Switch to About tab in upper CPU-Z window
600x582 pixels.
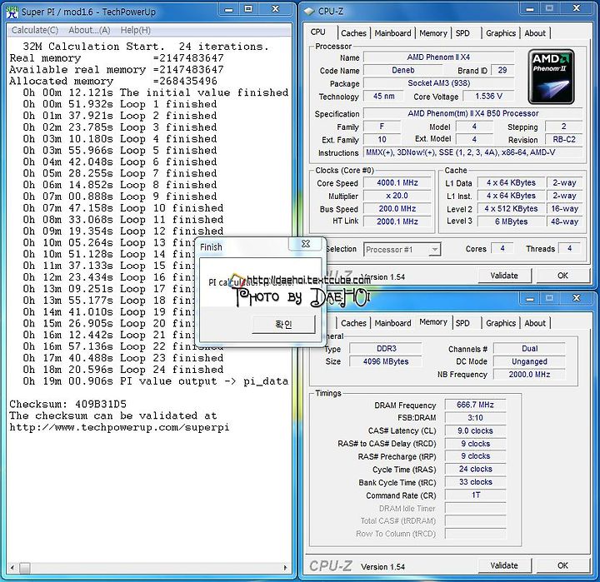coord(535,33)
